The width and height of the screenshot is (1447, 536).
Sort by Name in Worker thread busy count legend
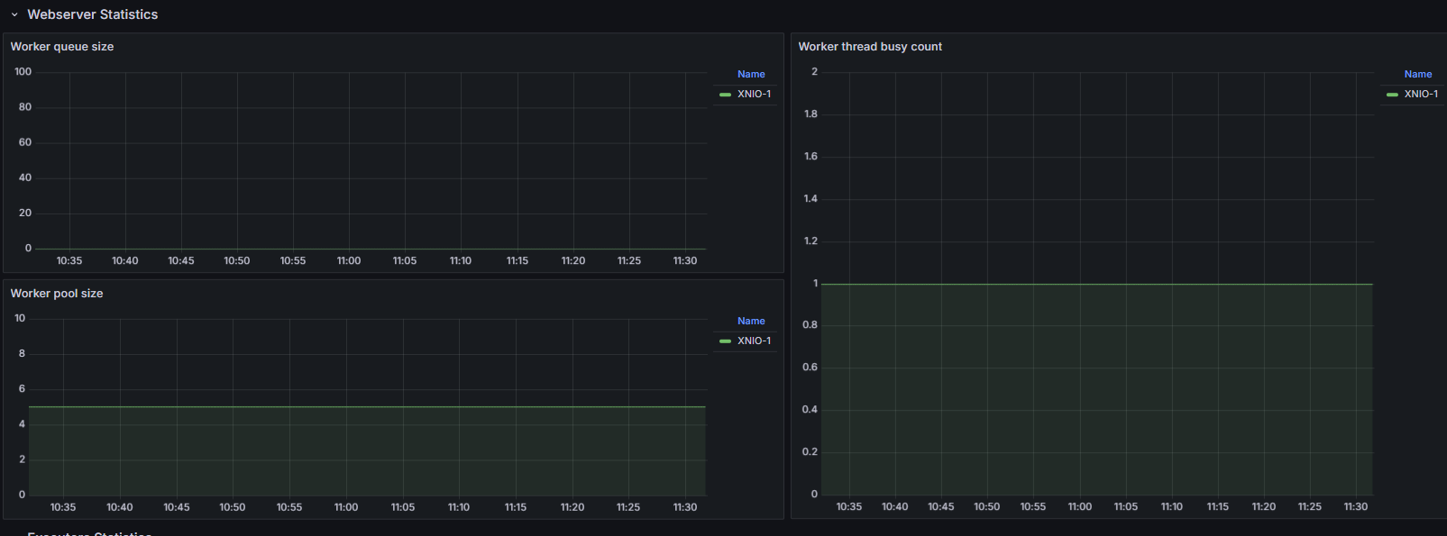click(x=1417, y=75)
